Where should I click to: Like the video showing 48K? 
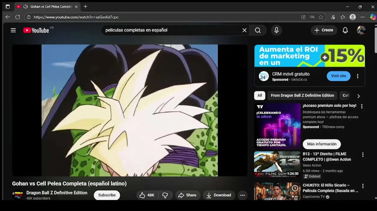click(147, 195)
